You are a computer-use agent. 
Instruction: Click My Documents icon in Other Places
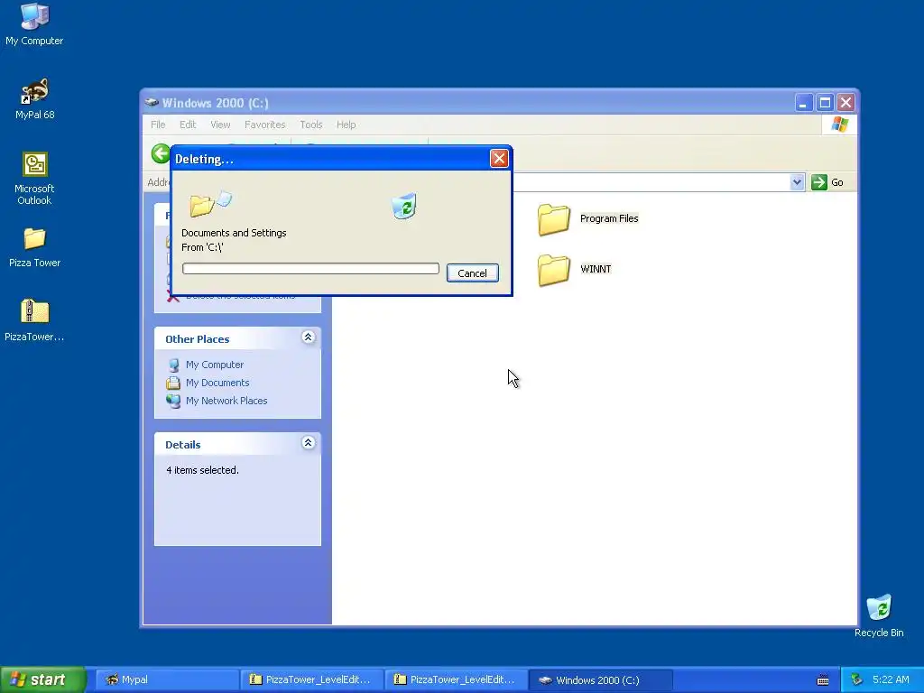click(x=173, y=383)
